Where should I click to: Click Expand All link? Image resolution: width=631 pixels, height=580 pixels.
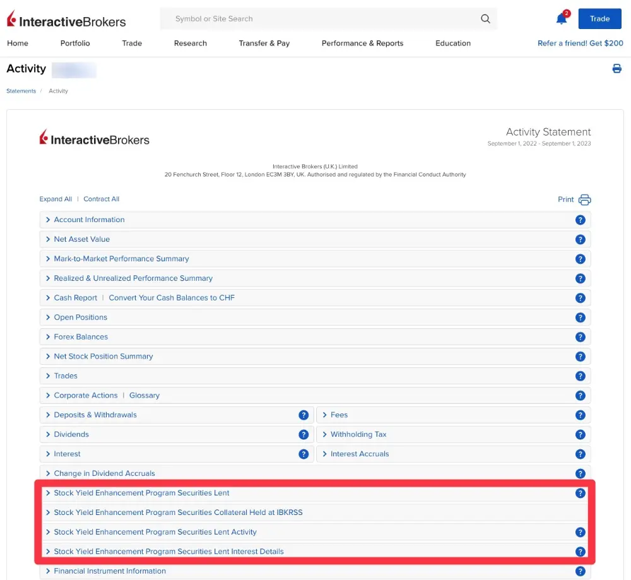[x=56, y=199]
